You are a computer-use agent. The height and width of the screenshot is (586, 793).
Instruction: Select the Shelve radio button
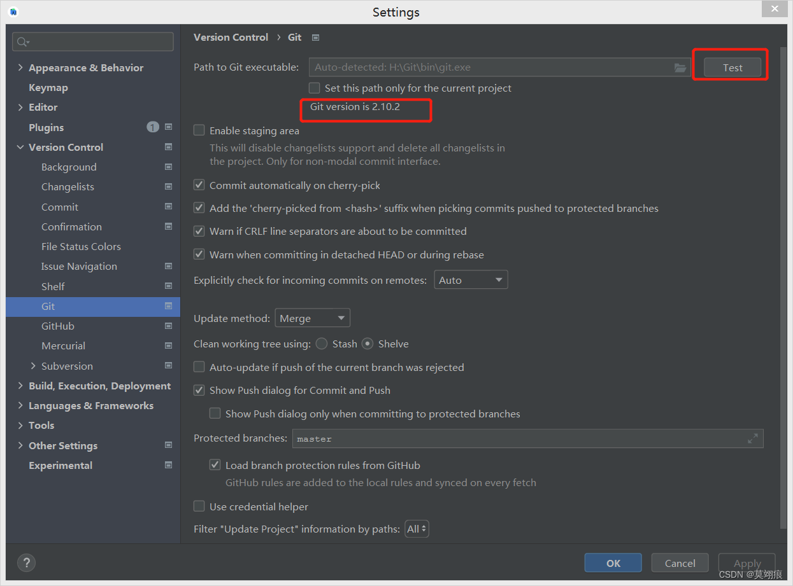point(368,344)
